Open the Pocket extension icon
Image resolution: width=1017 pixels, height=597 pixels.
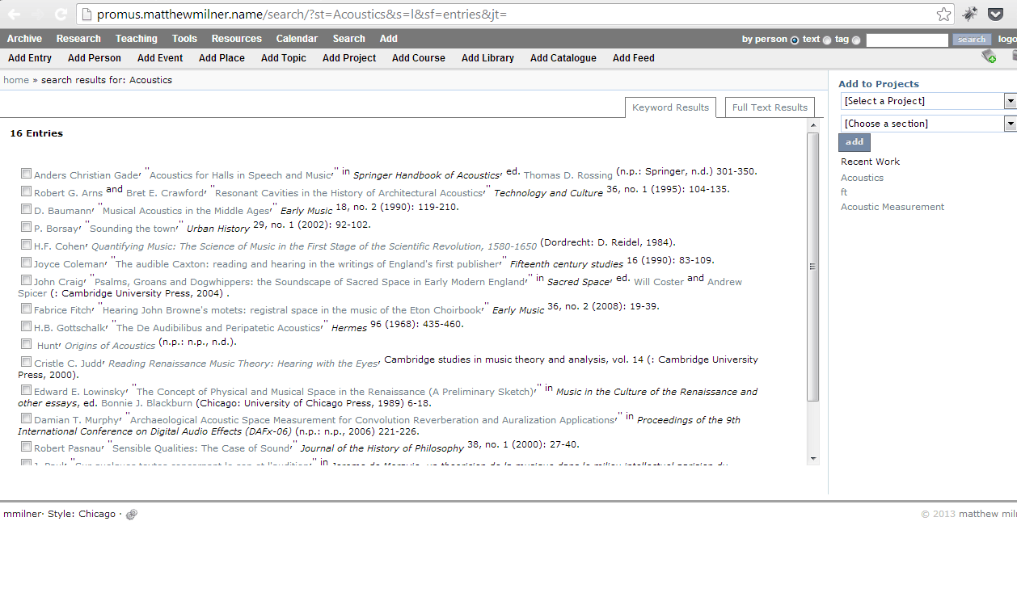point(996,14)
